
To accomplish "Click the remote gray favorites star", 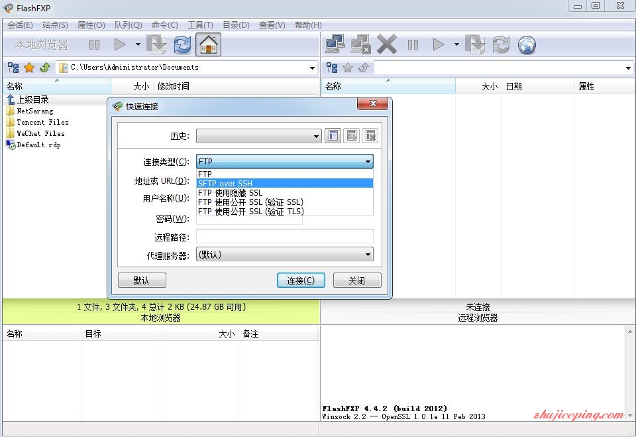I will 348,68.
